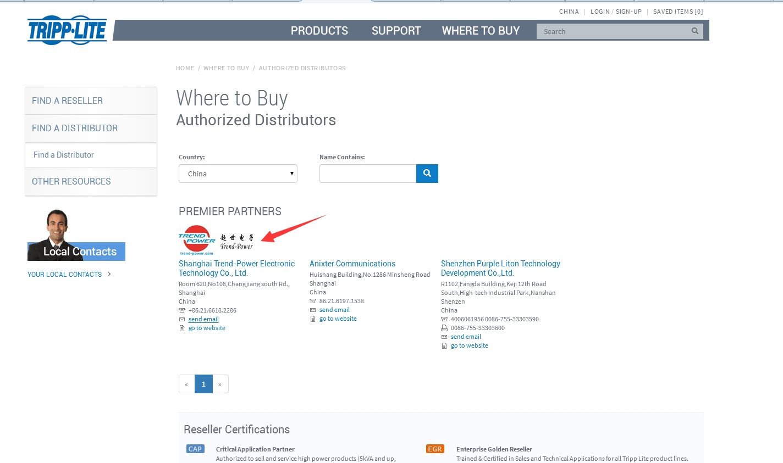
Task: Click the Reseller Certifications heading
Action: coord(236,429)
